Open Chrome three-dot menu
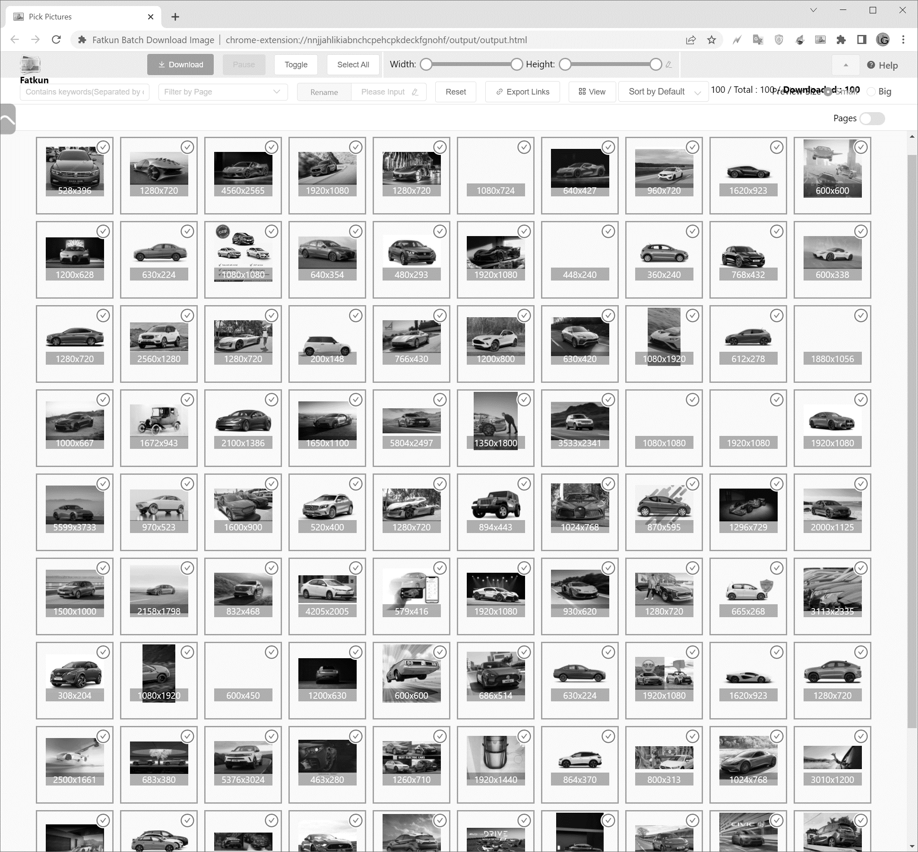Screen dimensions: 918x852 click(x=903, y=40)
